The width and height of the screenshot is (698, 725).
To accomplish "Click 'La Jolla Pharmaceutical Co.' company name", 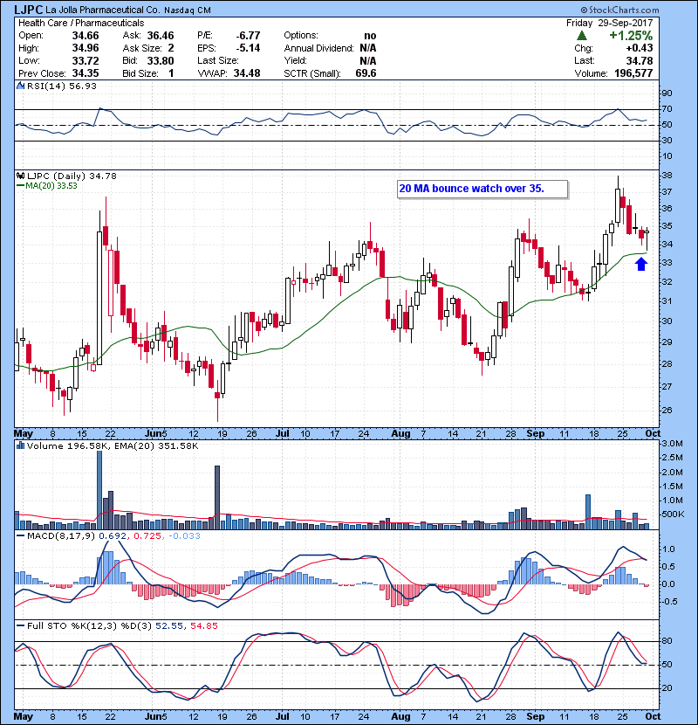I will 103,10.
